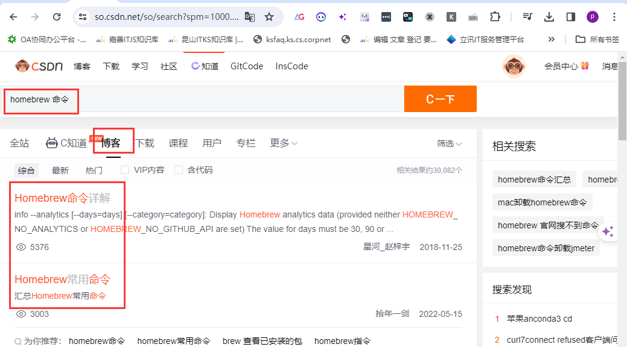Open the globe icon bookmark
The height and width of the screenshot is (347, 627).
pyautogui.click(x=346, y=39)
